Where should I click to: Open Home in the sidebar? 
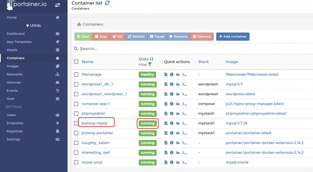coord(33,17)
